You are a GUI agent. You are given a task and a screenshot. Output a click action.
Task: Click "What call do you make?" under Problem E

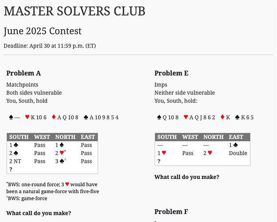(186, 177)
